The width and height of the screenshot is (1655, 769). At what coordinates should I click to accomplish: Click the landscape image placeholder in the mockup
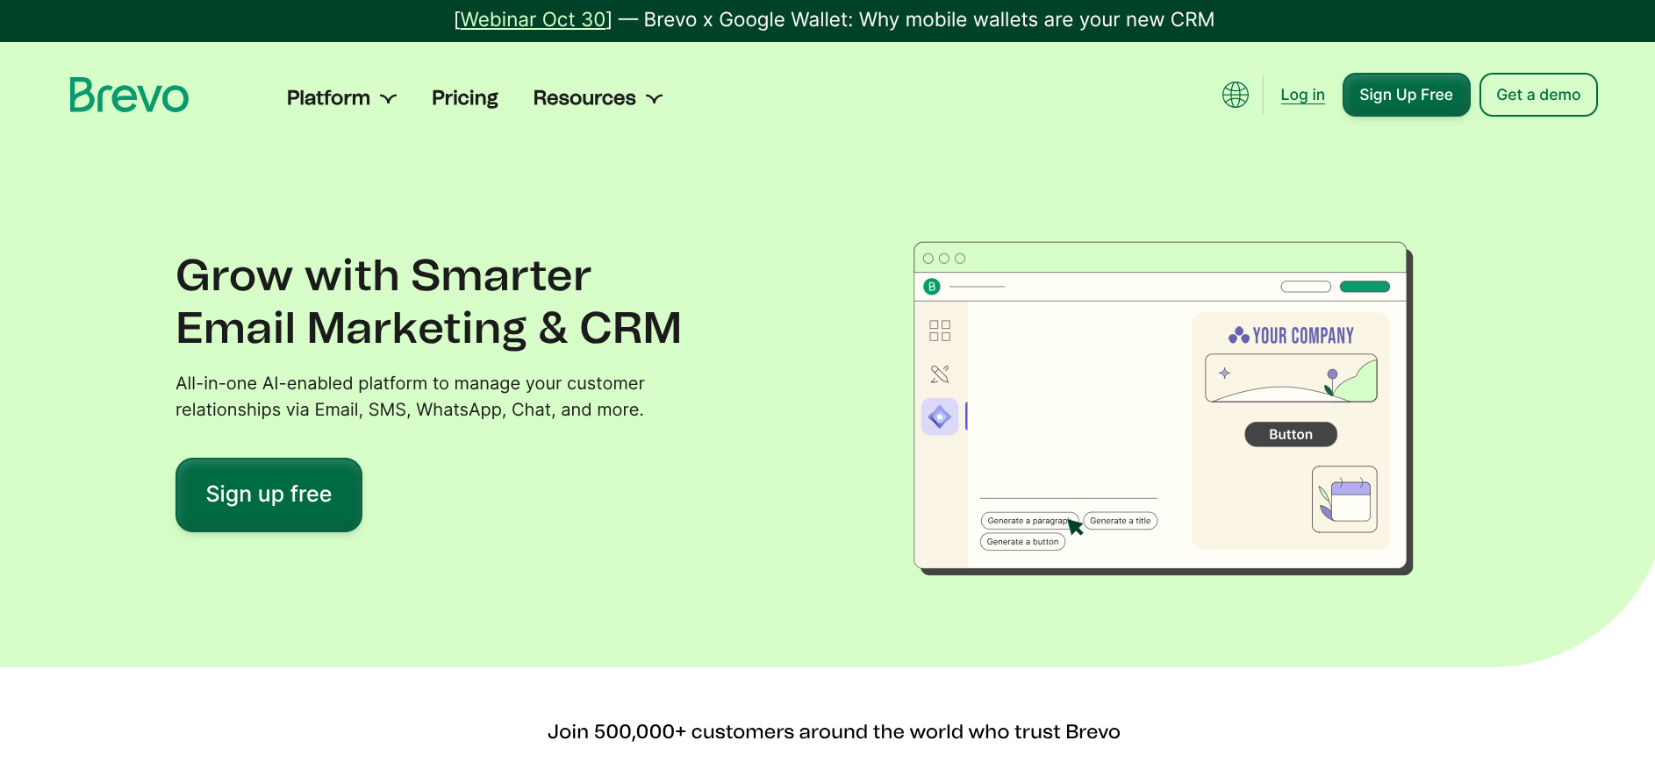pos(1291,379)
